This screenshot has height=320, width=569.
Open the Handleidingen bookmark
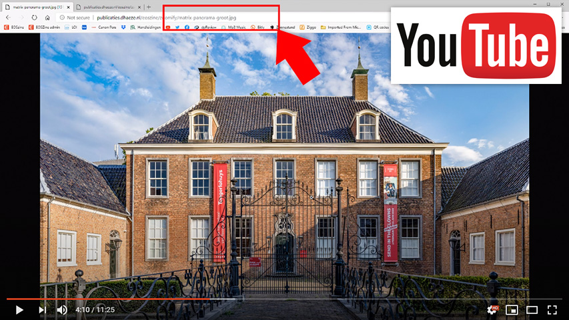point(146,27)
